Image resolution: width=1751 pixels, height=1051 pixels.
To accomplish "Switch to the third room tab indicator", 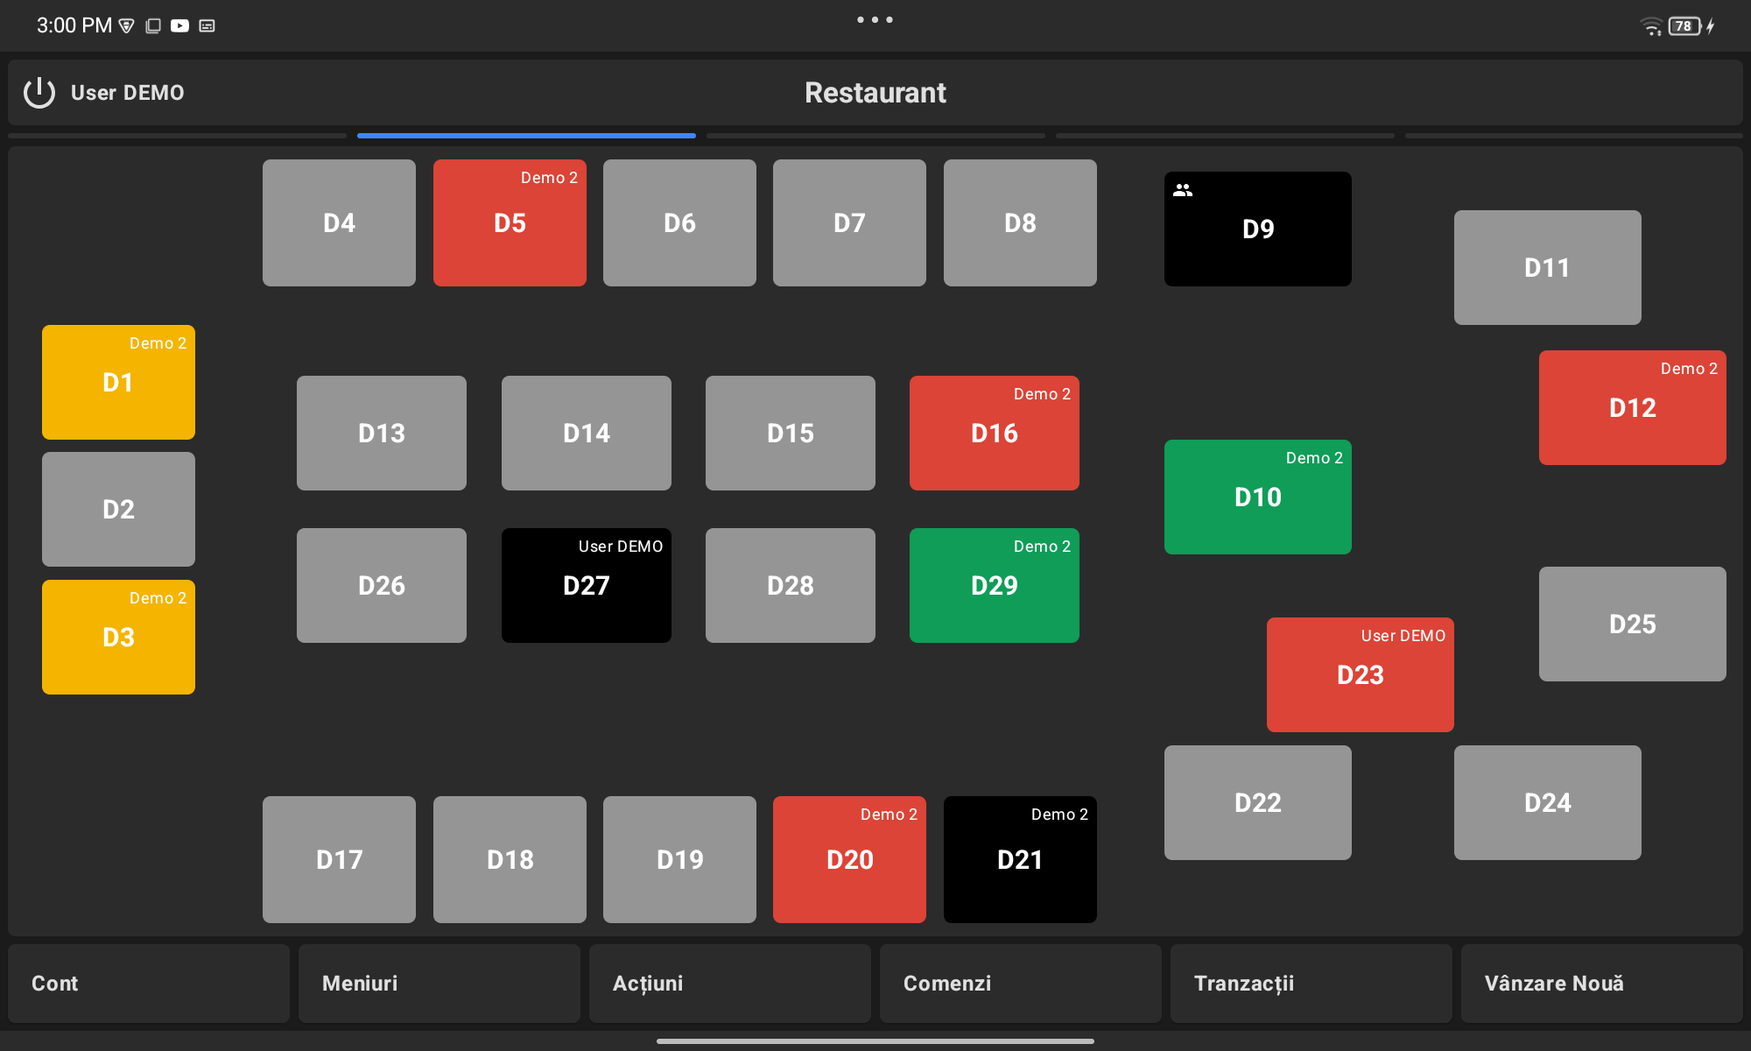I will click(x=875, y=136).
